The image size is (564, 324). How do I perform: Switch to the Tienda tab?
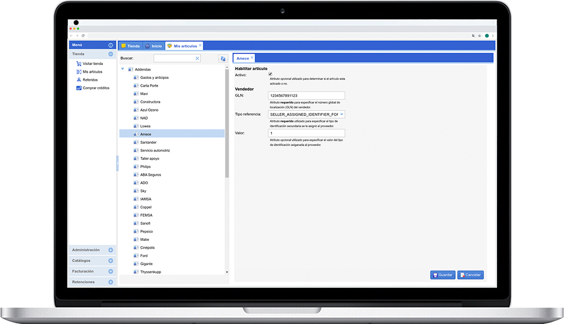pyautogui.click(x=130, y=46)
